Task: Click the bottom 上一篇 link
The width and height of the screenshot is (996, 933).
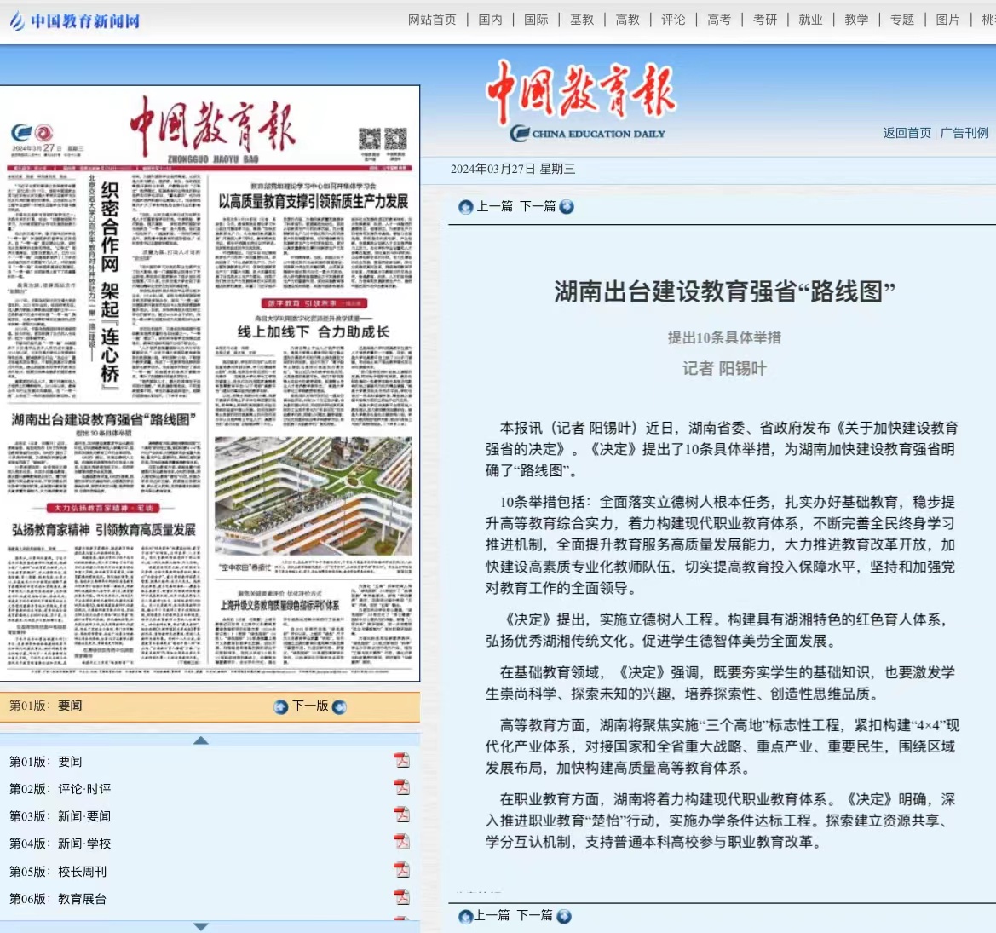Action: pos(492,915)
